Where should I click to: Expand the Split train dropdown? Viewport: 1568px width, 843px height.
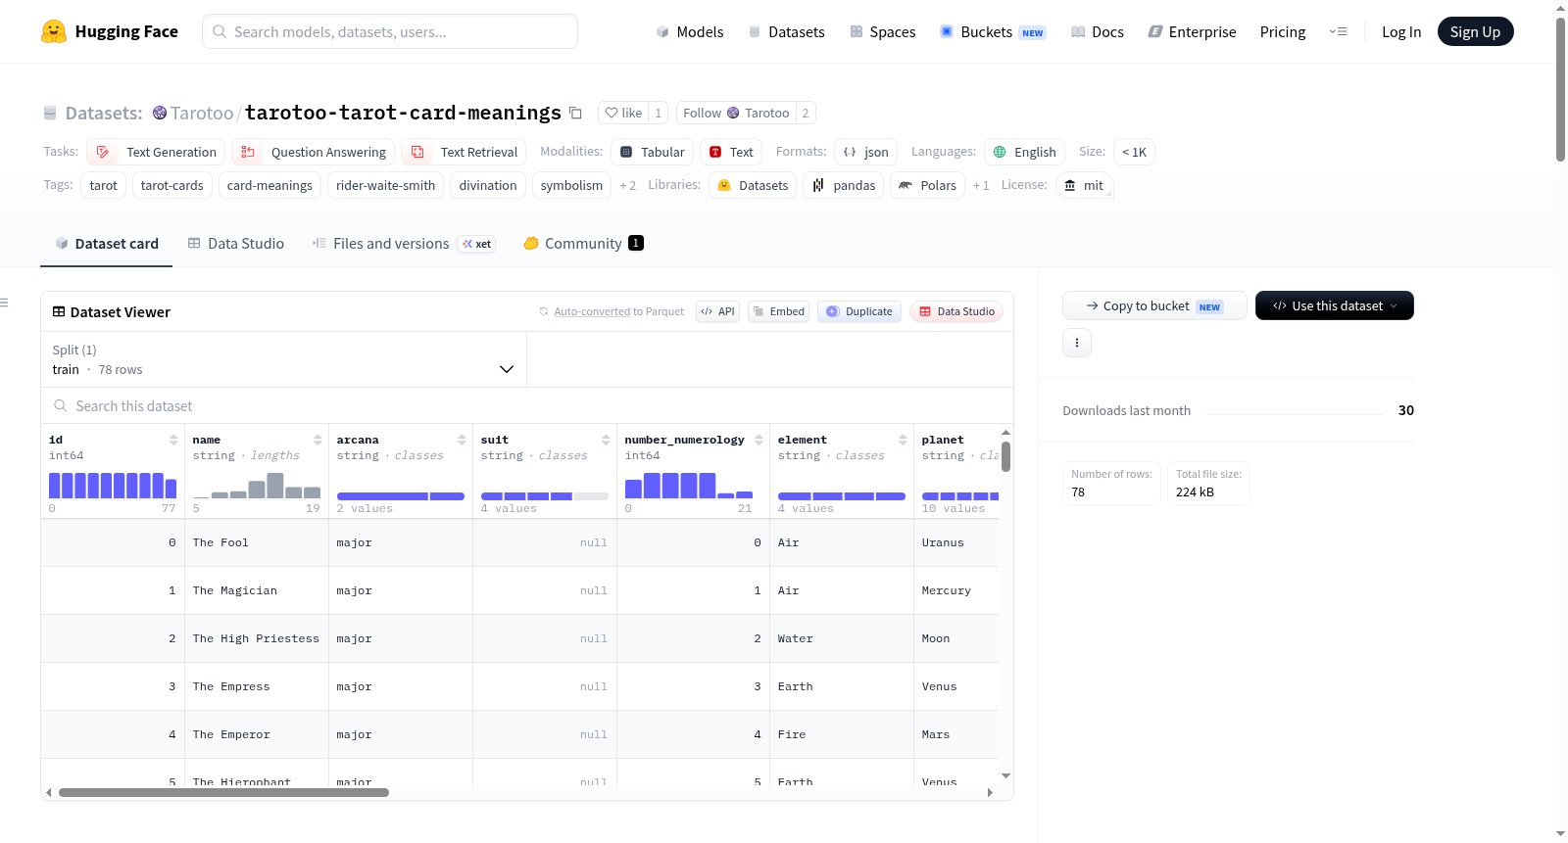[284, 359]
